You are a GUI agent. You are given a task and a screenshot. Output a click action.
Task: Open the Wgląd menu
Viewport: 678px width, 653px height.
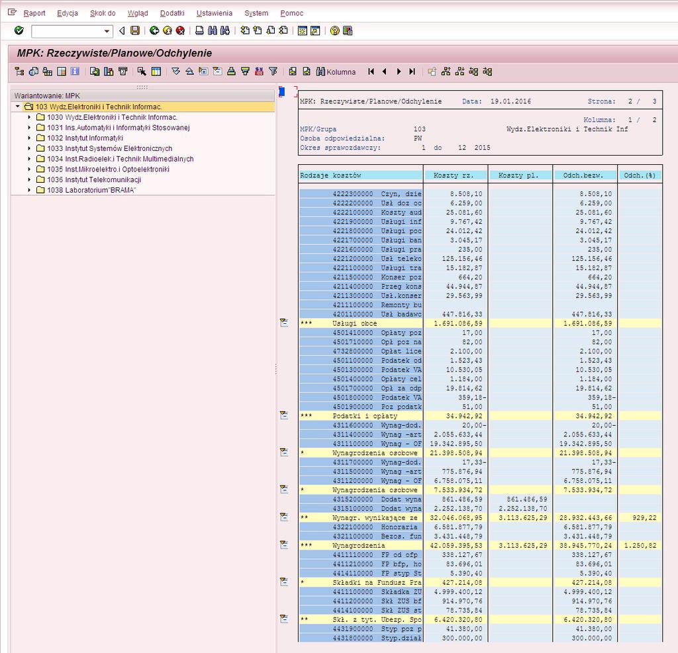(x=138, y=13)
